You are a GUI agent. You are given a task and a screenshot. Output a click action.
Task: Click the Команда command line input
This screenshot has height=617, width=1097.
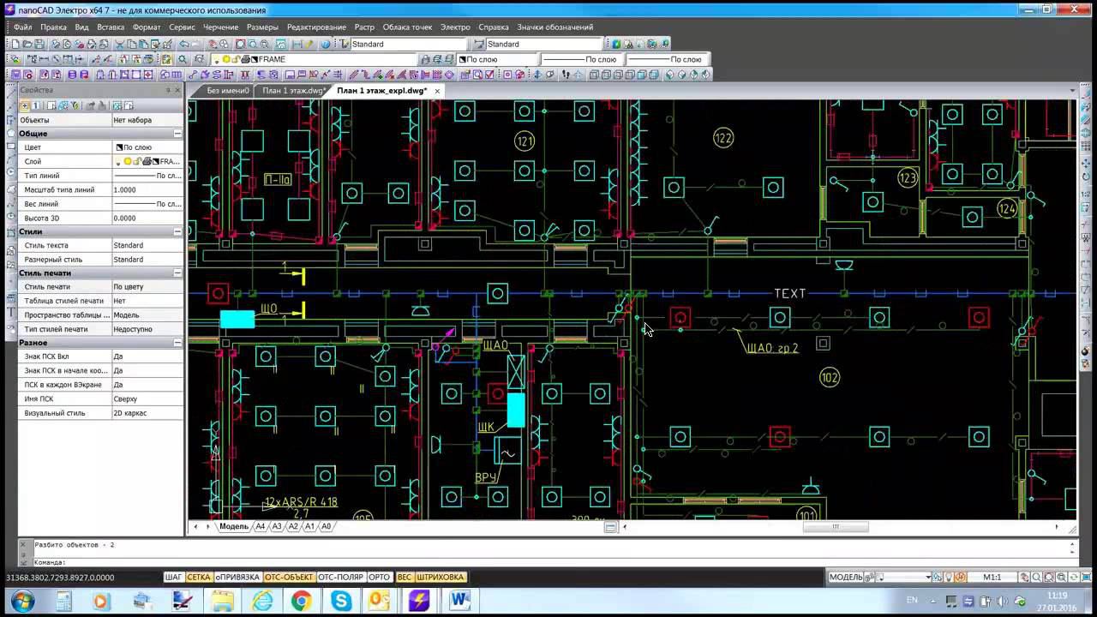pyautogui.click(x=548, y=562)
